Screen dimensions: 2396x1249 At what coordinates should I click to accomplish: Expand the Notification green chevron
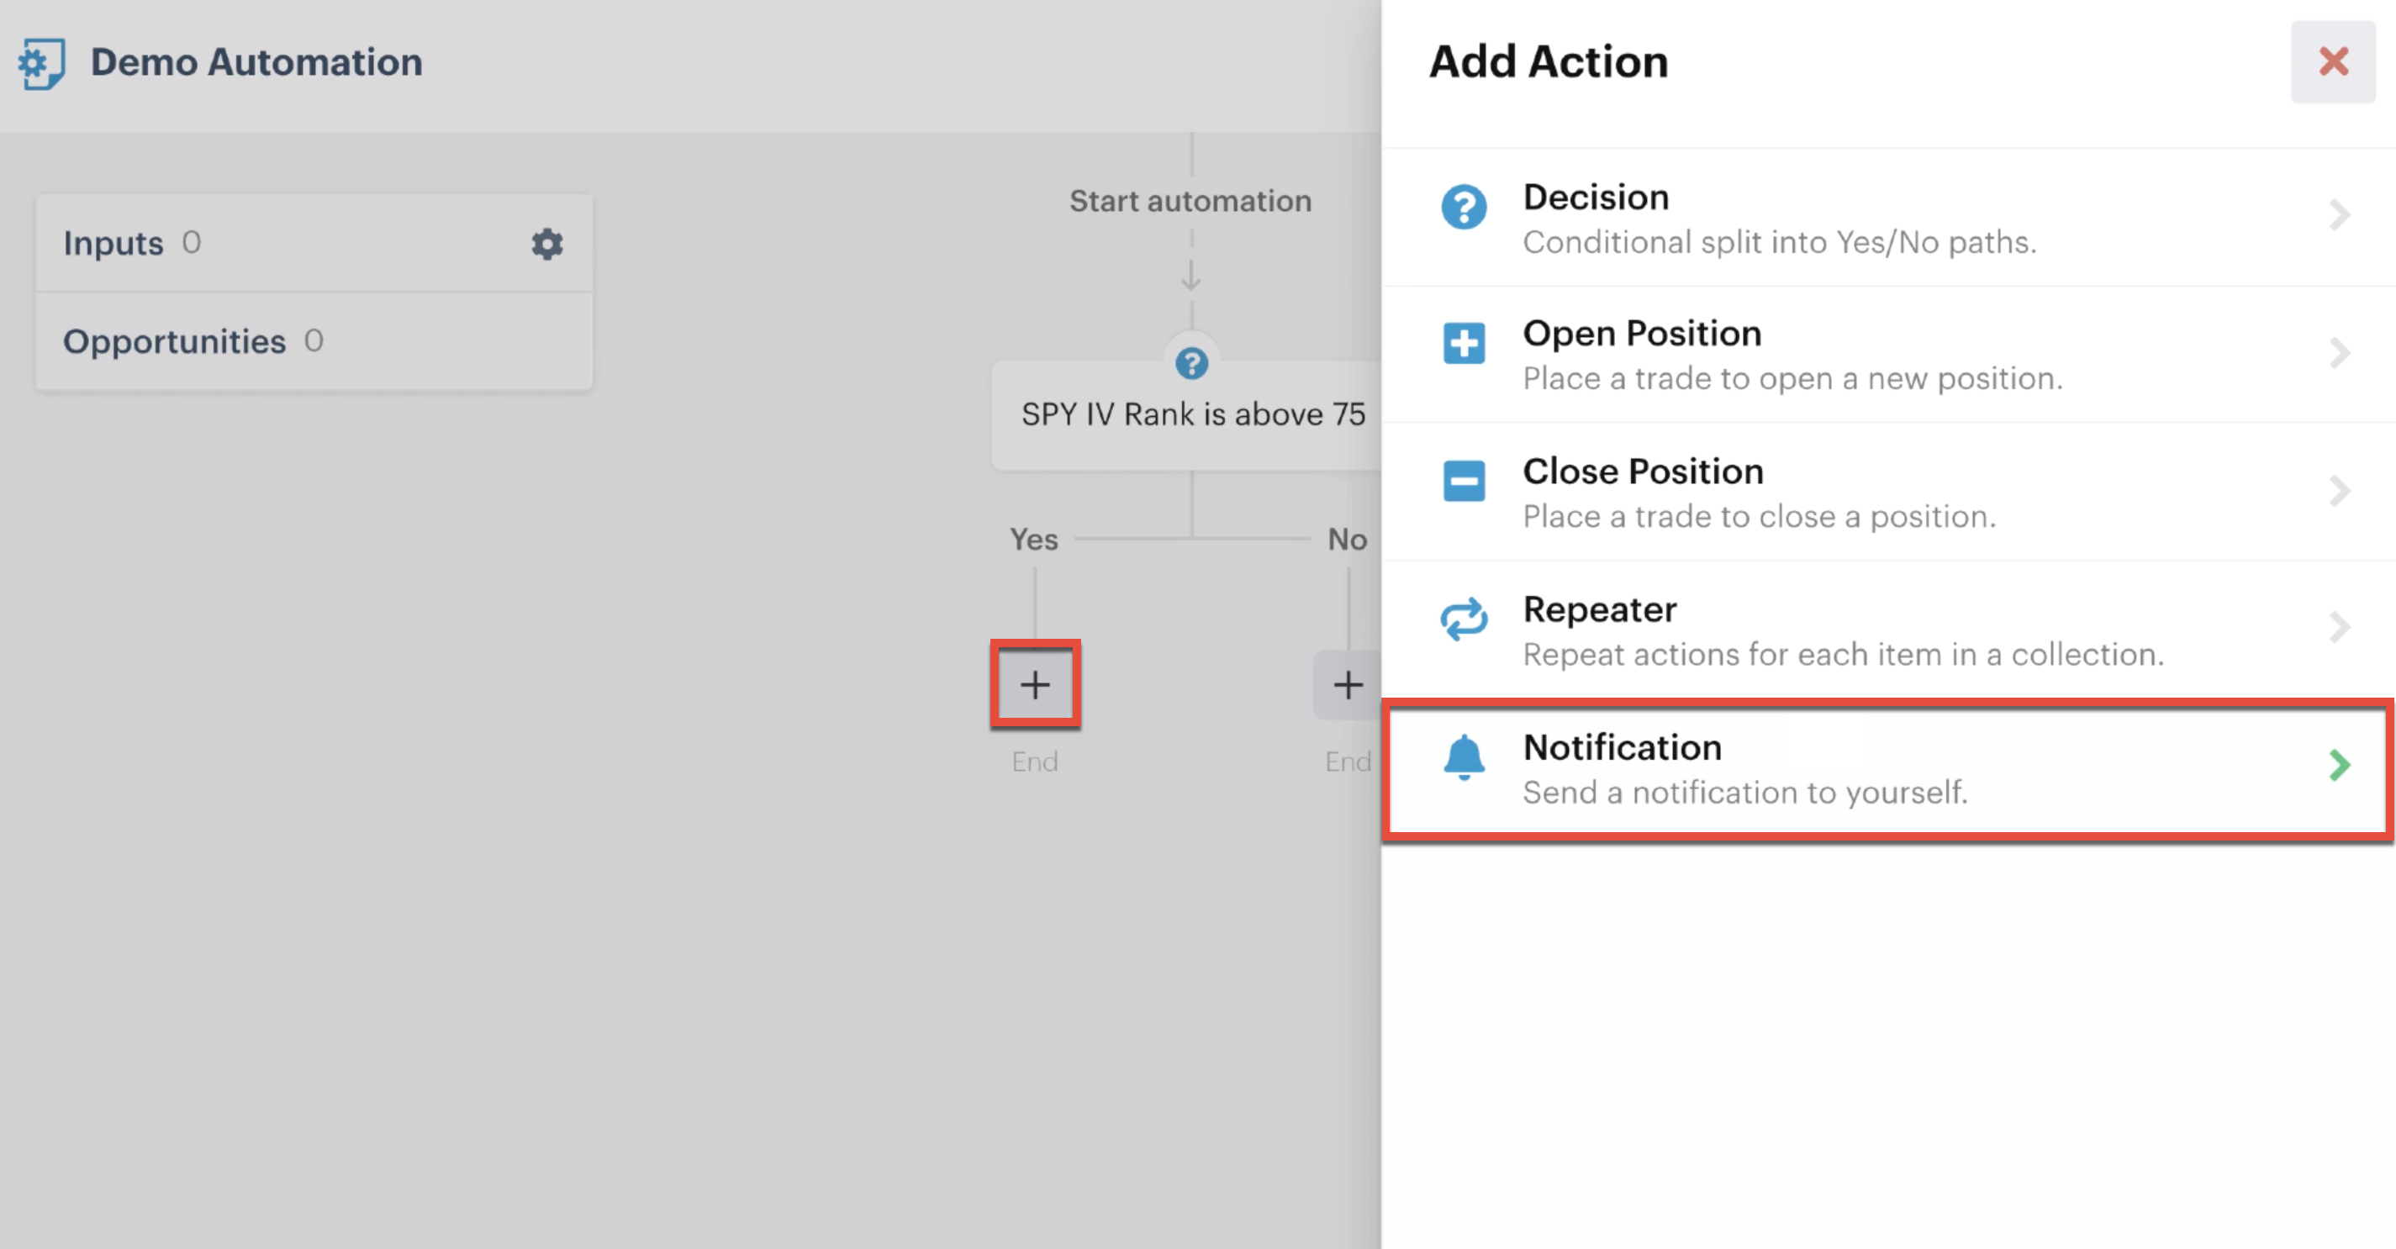point(2340,766)
